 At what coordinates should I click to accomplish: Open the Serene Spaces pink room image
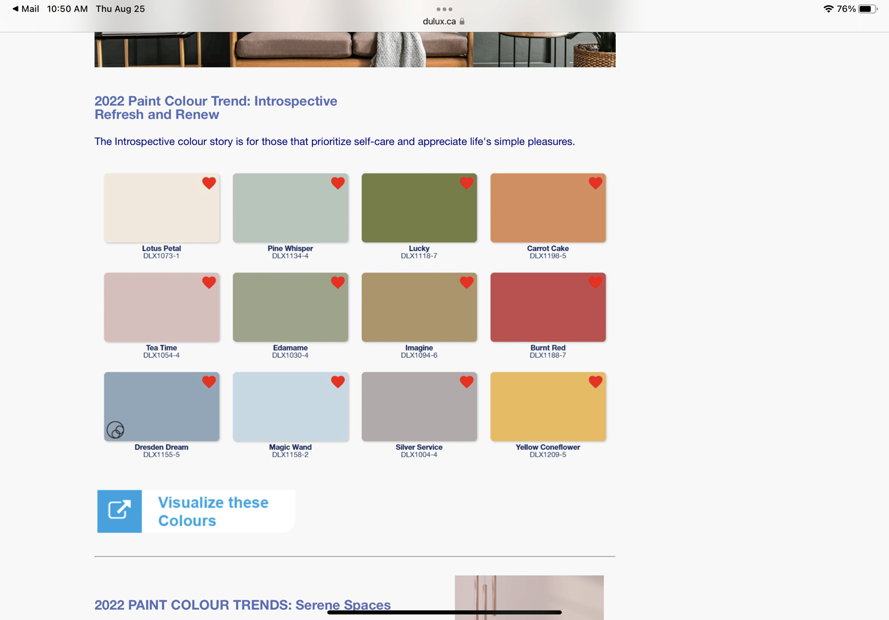[x=529, y=597]
